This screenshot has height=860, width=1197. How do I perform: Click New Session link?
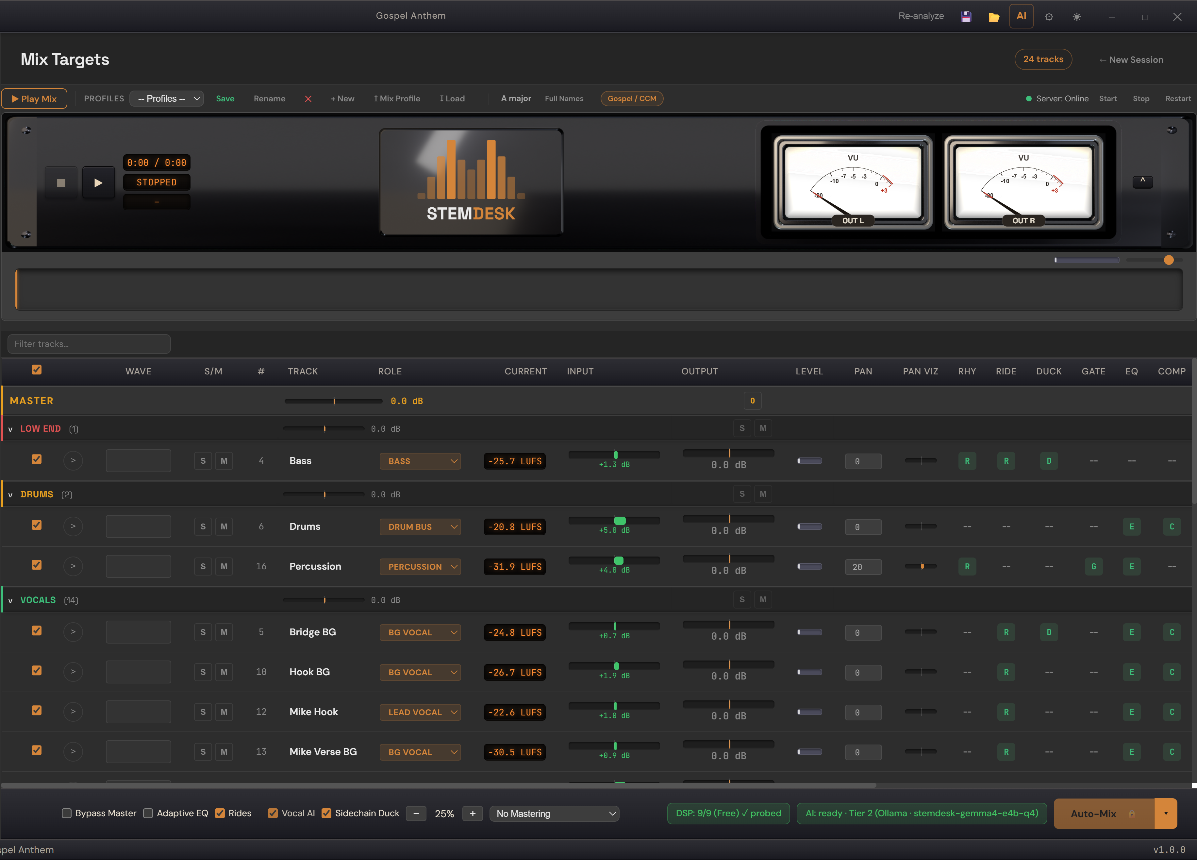(x=1131, y=60)
